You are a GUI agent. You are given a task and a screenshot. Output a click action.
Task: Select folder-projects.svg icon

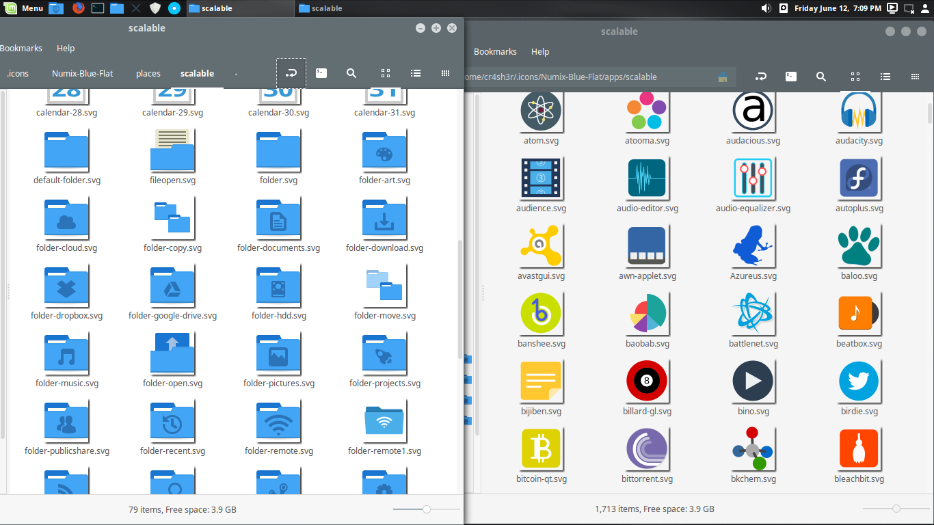coord(384,354)
